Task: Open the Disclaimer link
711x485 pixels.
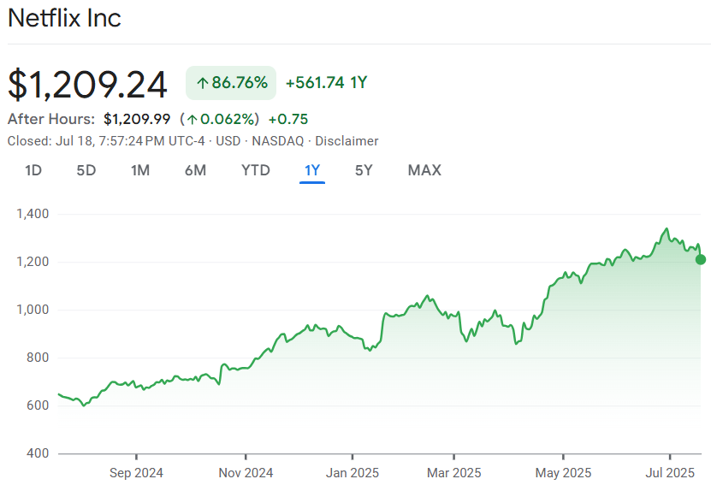Action: click(347, 141)
